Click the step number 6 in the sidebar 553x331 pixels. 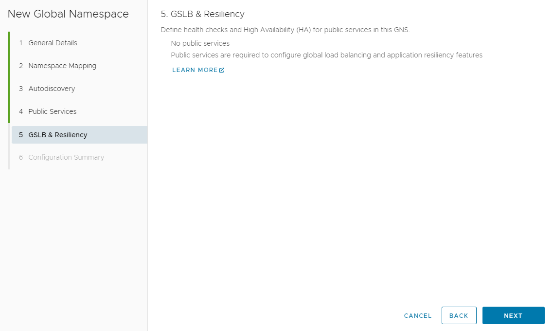pyautogui.click(x=20, y=157)
